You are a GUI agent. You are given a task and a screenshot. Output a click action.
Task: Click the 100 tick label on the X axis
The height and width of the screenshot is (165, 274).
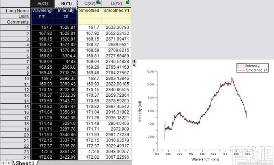pos(157,154)
